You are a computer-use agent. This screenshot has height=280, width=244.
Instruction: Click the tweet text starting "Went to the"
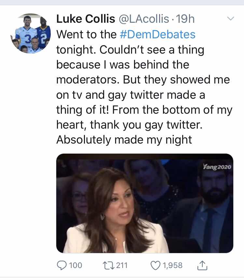click(x=144, y=87)
